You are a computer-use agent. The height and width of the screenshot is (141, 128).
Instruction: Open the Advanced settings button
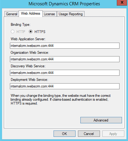coord(101,120)
